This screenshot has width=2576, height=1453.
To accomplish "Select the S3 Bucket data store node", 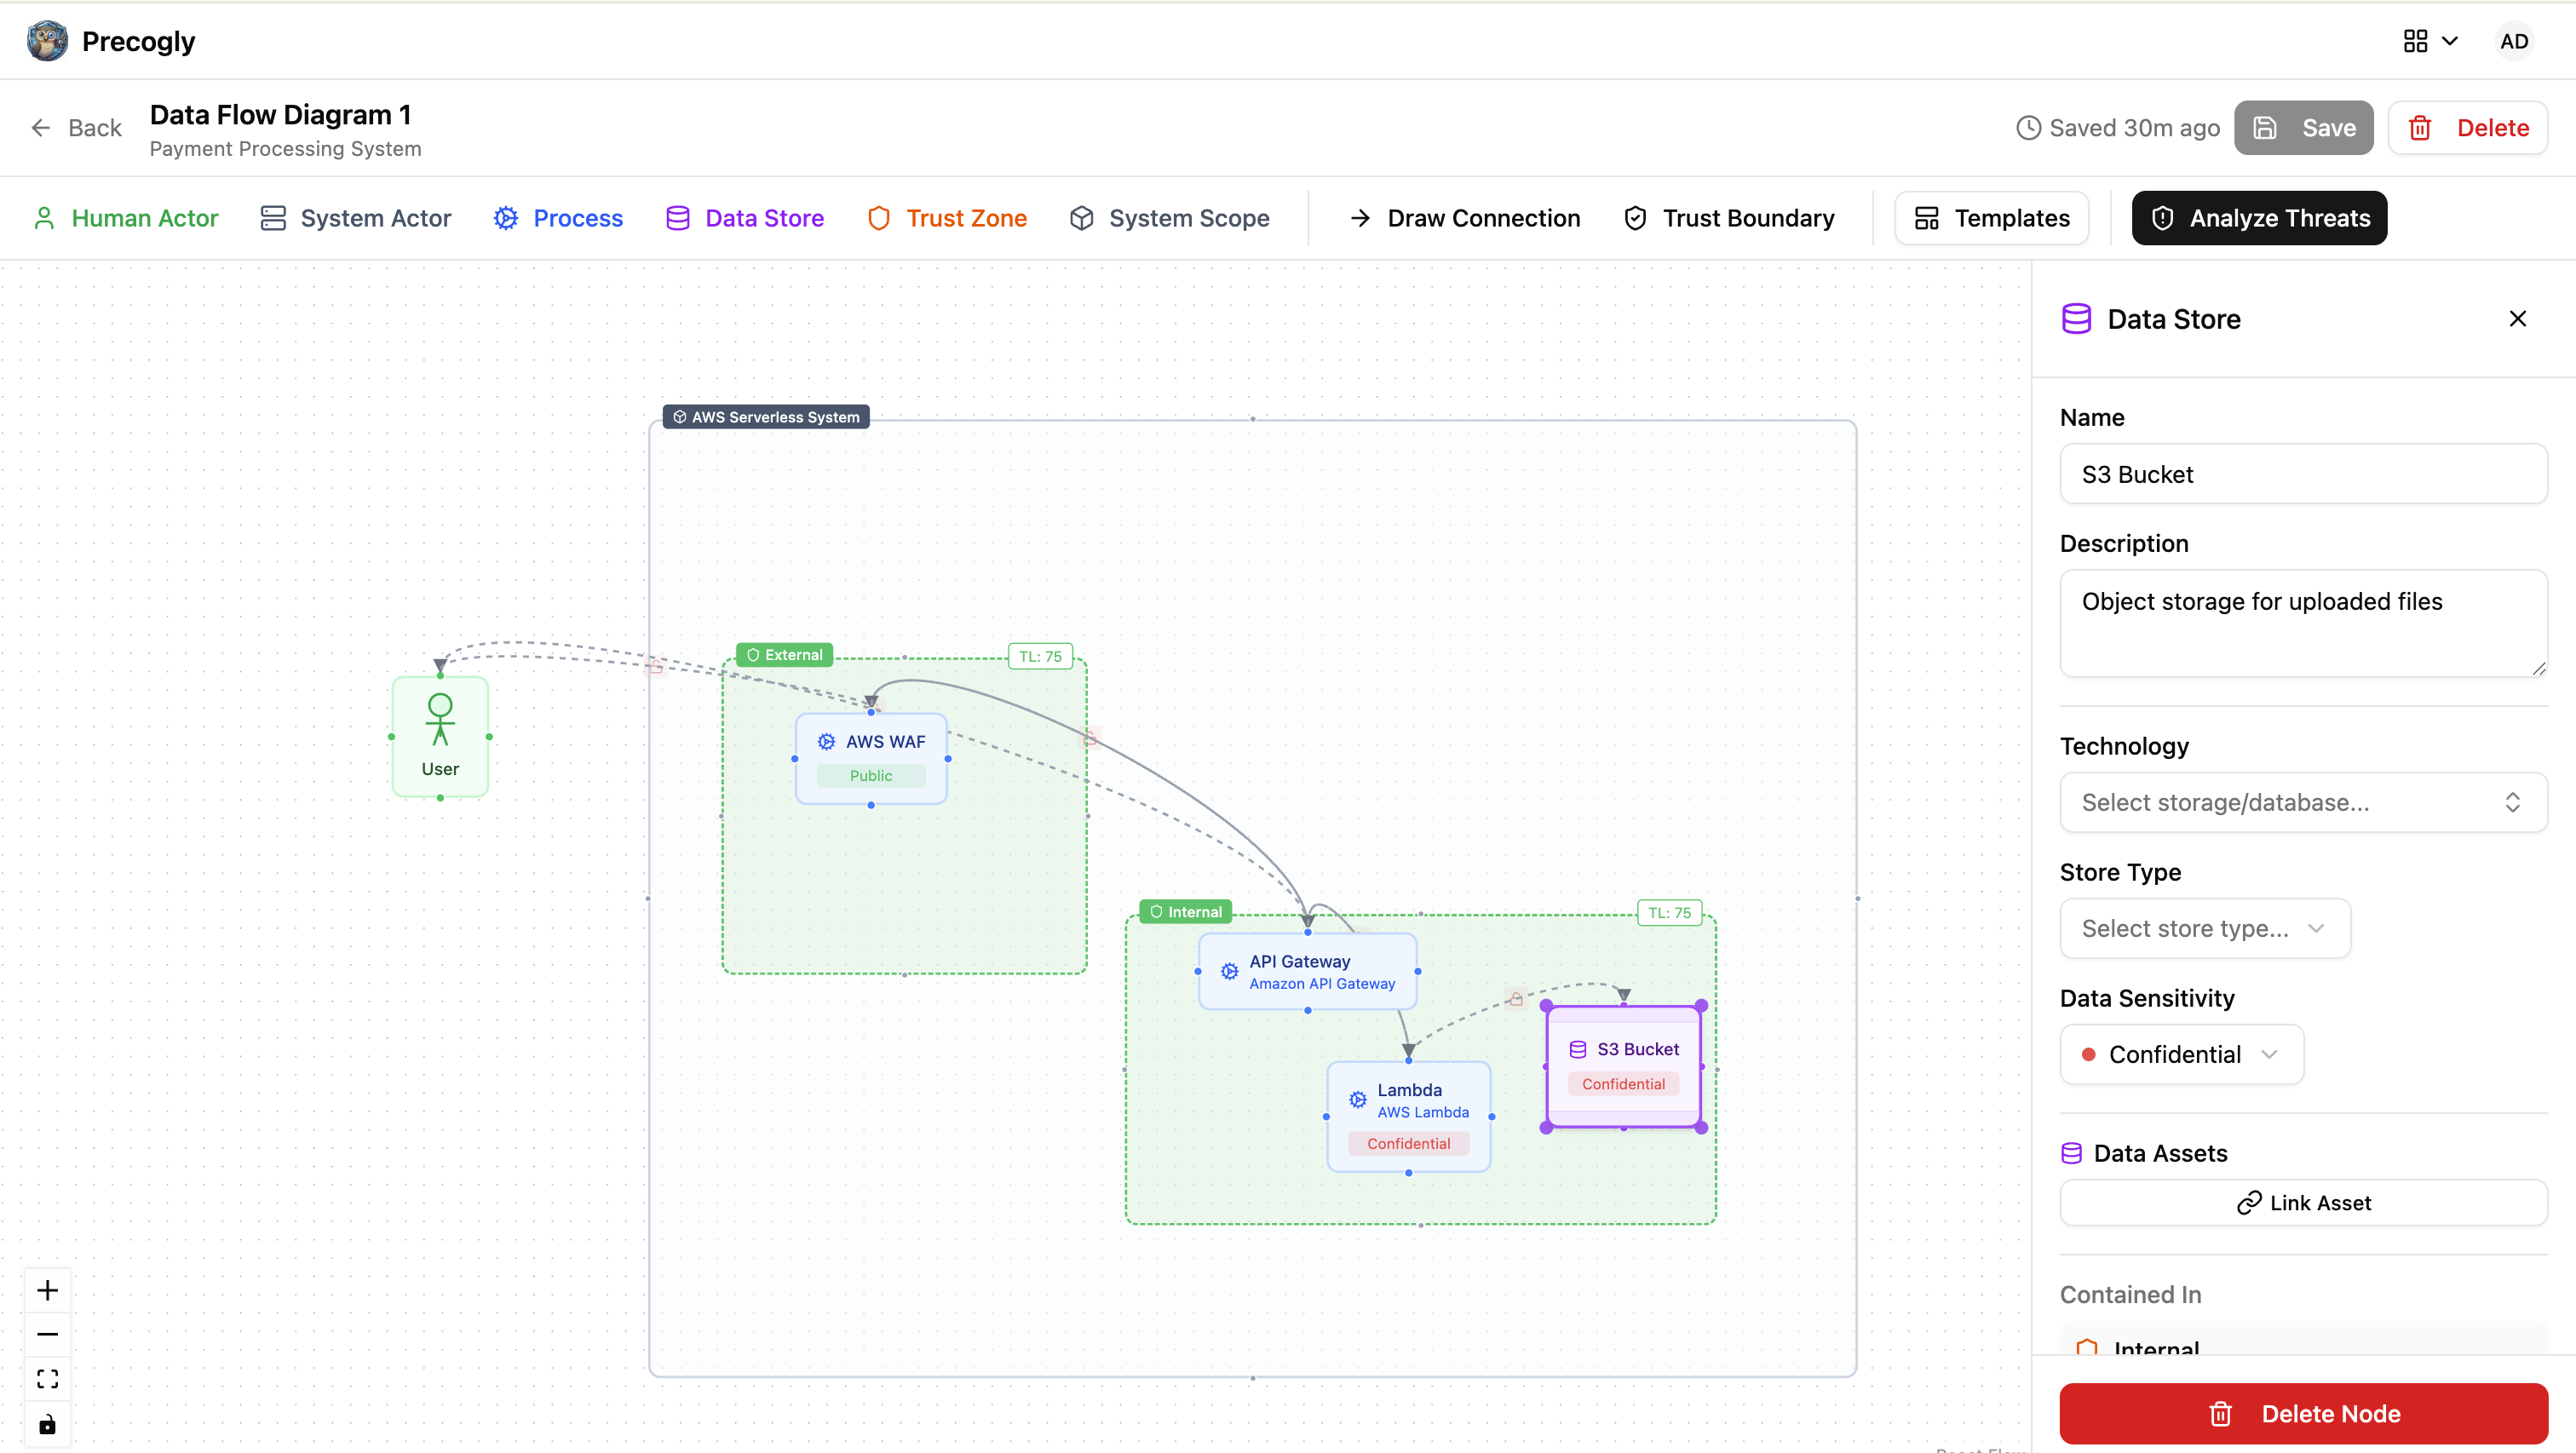I will tap(1624, 1066).
